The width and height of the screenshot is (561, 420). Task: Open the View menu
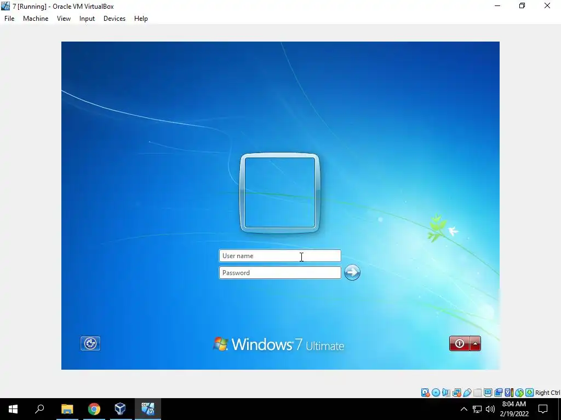[x=64, y=19]
